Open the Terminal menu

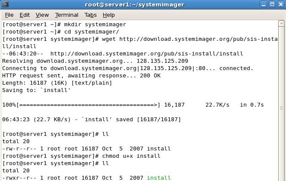coord(67,15)
